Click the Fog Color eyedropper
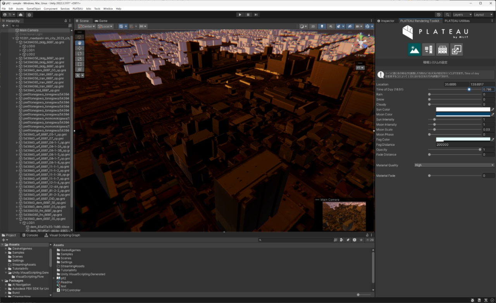Viewport: 496px width, 303px height. click(493, 139)
